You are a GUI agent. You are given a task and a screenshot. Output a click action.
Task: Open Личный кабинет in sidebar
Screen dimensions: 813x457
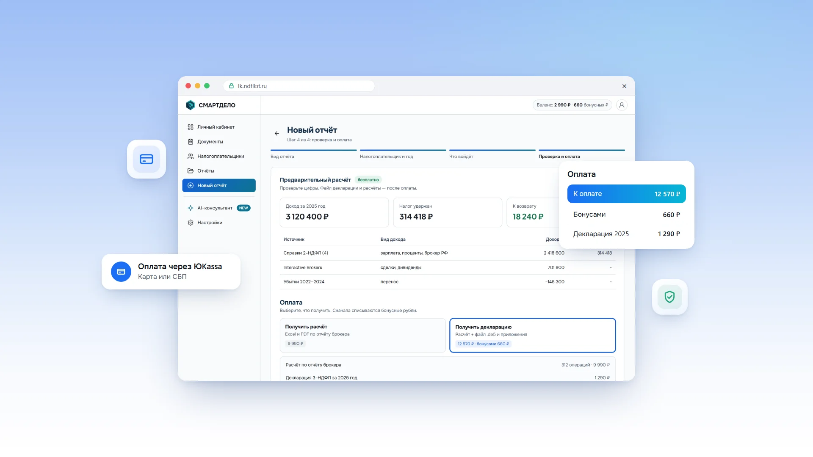[x=219, y=127]
